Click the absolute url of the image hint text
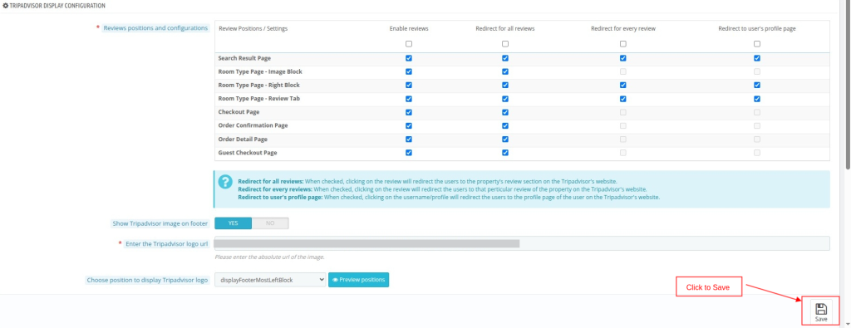The width and height of the screenshot is (851, 328). (x=270, y=257)
